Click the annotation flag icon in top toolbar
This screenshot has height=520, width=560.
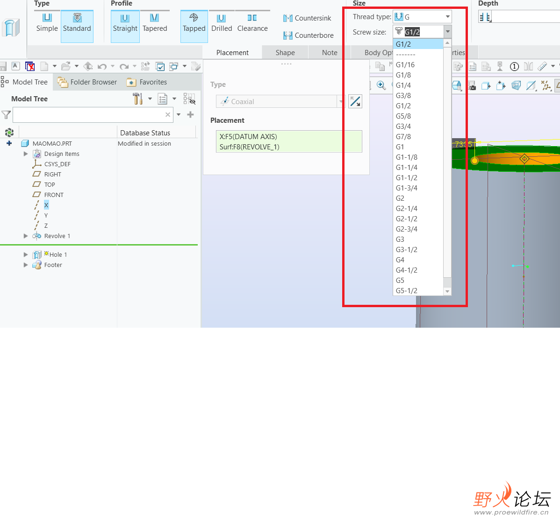(x=500, y=66)
